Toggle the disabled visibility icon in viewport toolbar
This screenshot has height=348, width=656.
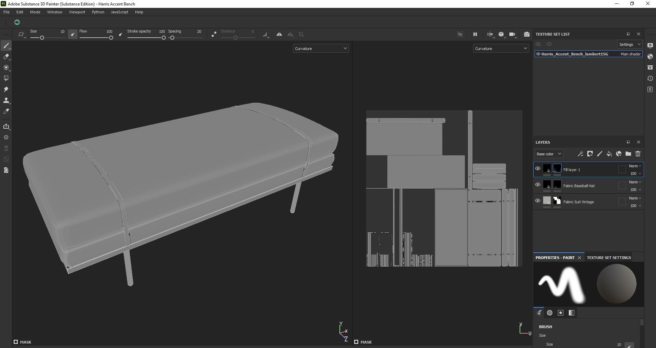460,34
